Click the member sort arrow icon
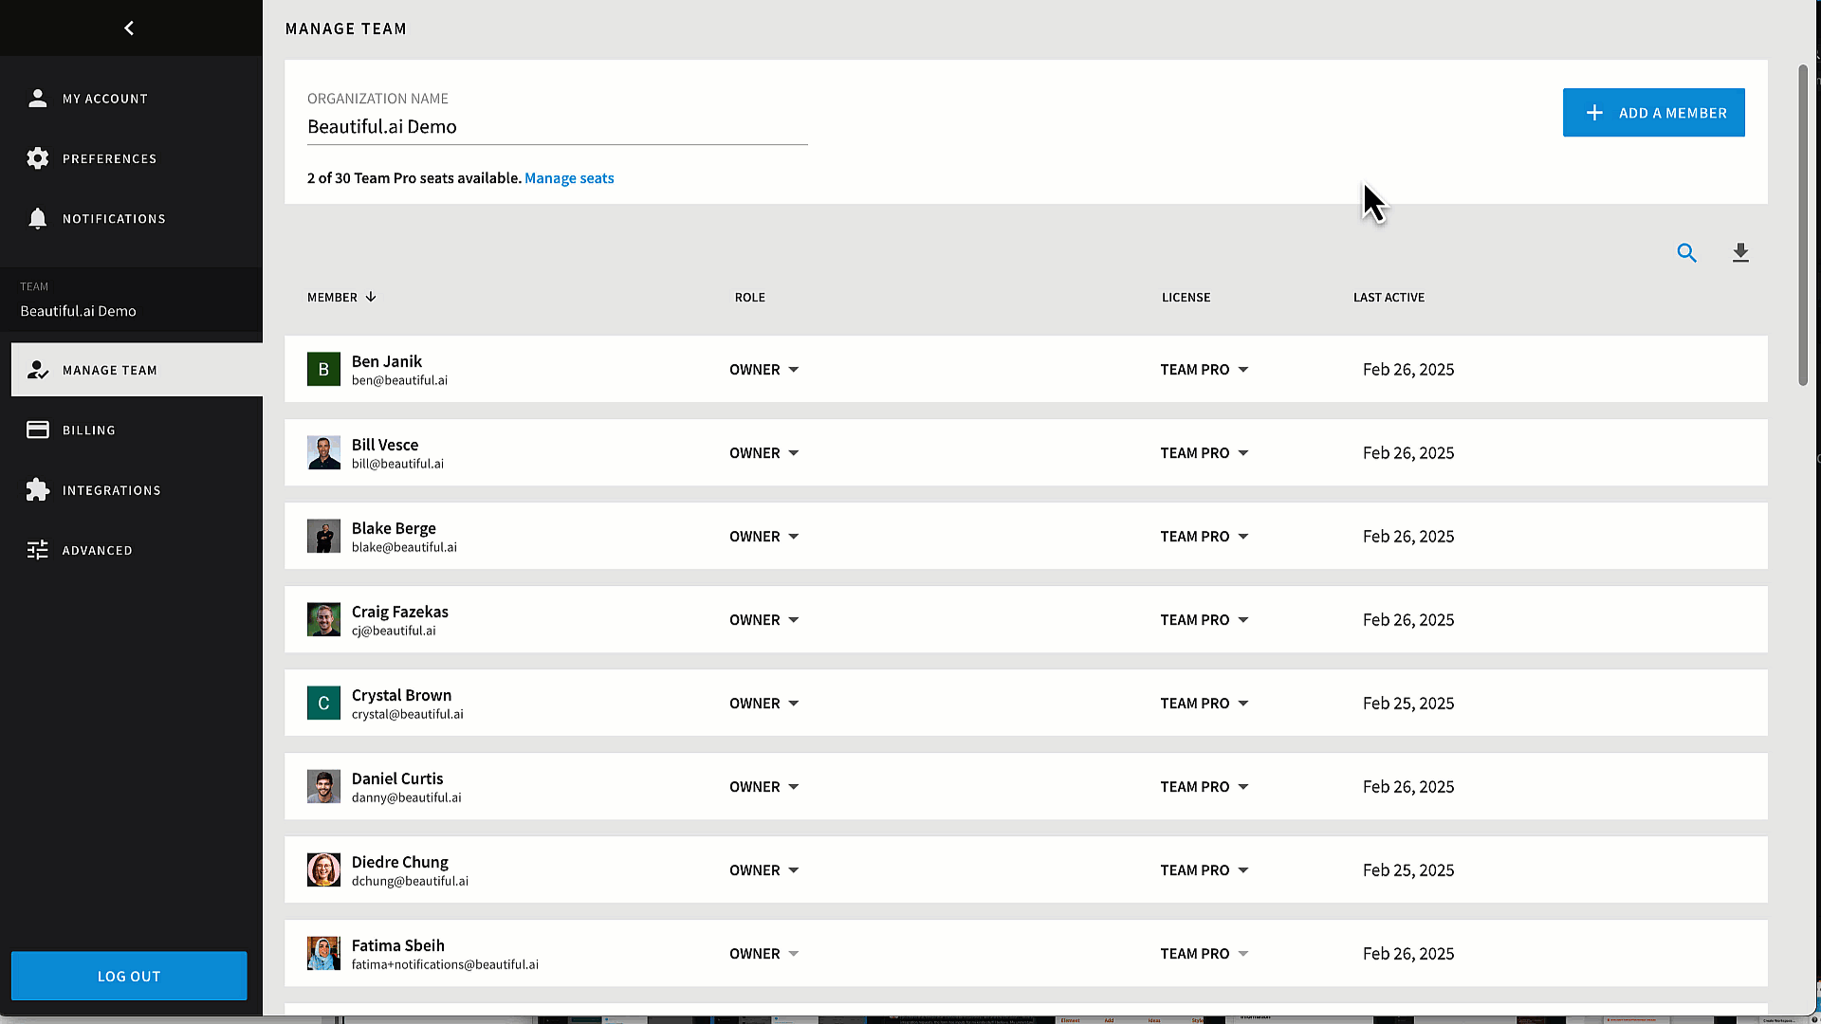Viewport: 1821px width, 1024px height. (371, 297)
